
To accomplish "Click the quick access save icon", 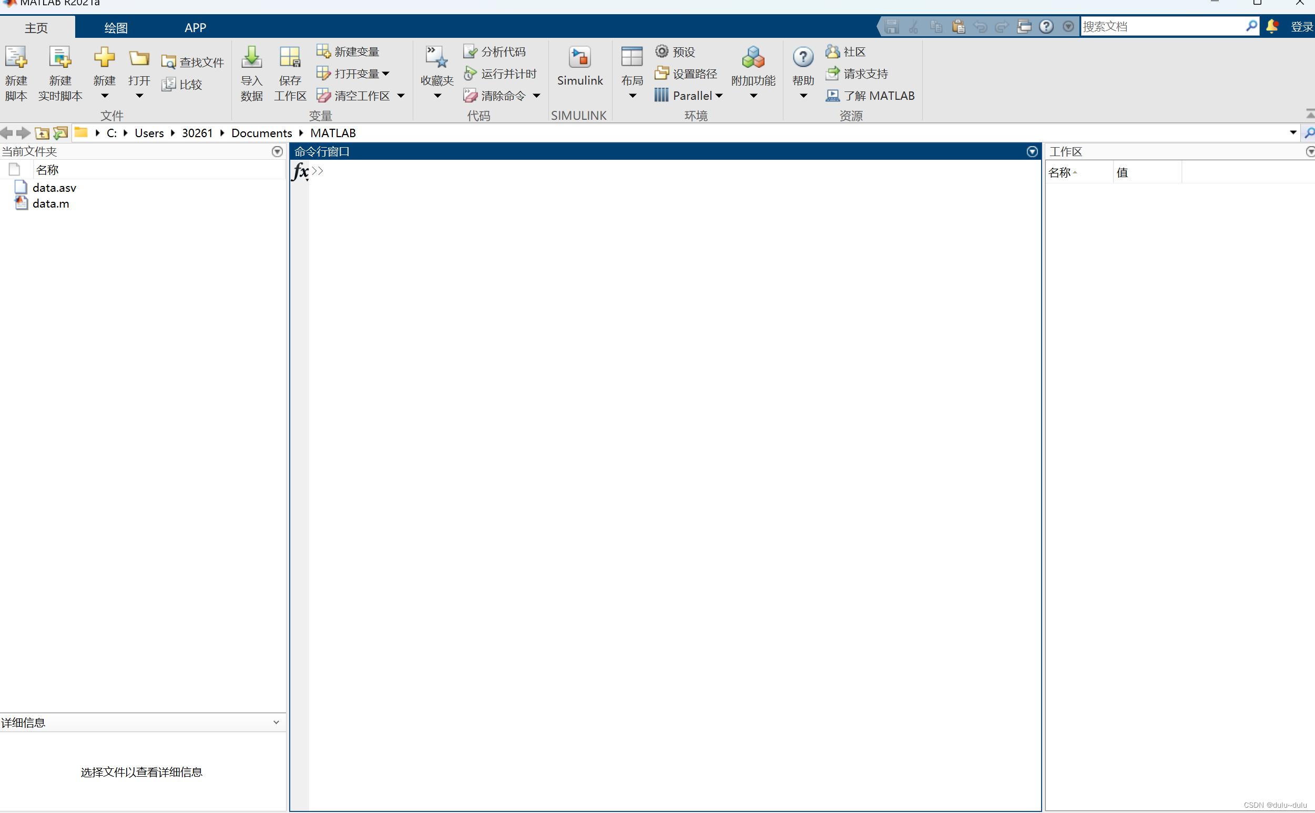I will [892, 26].
